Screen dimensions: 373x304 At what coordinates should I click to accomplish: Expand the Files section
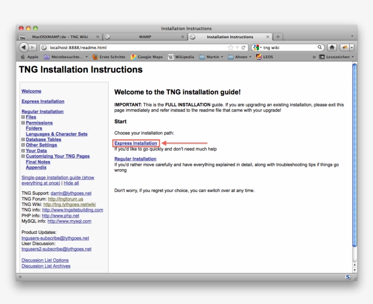pos(23,117)
